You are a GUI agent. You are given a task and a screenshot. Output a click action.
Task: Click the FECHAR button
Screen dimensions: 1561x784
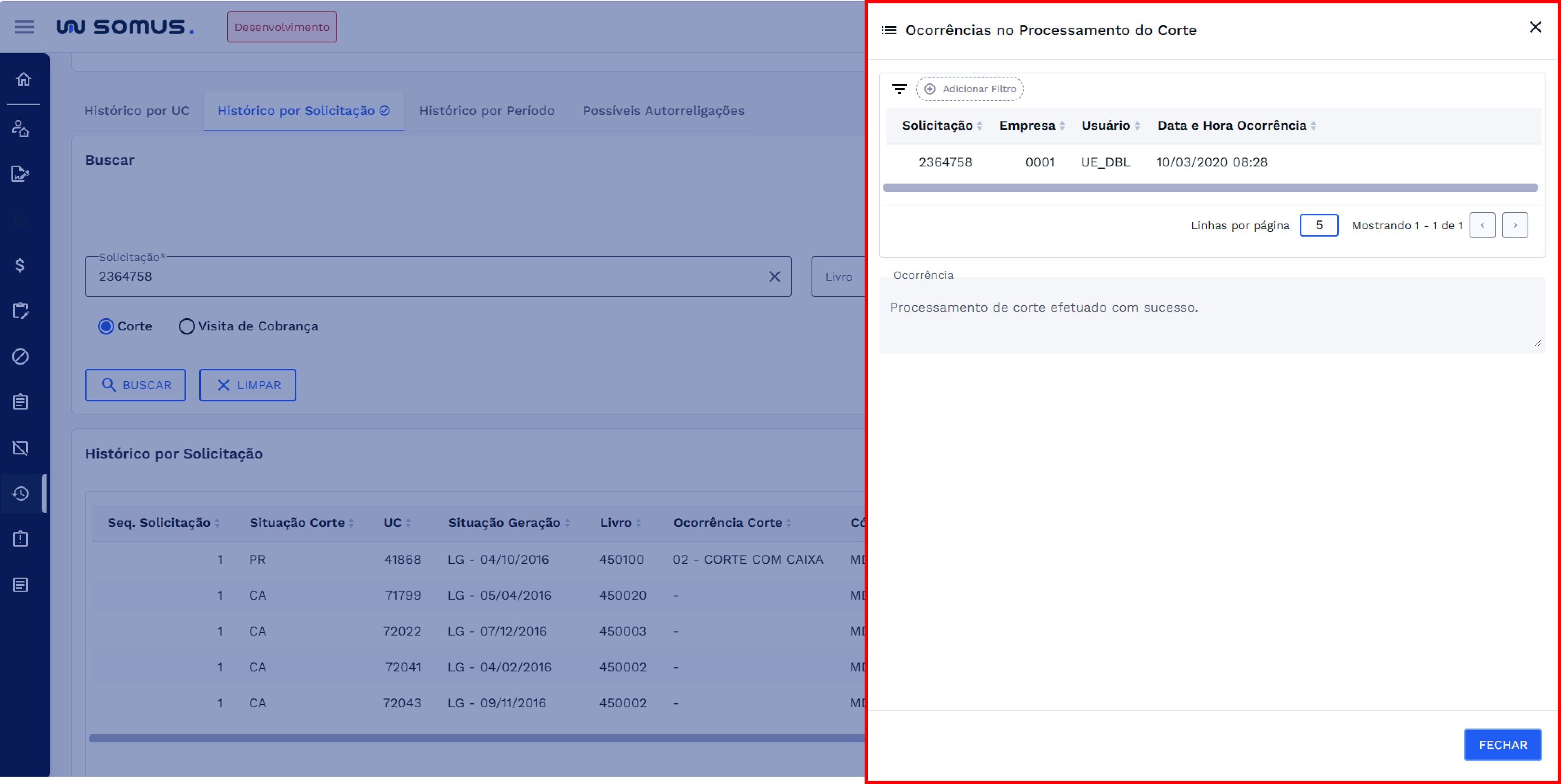[x=1502, y=745]
